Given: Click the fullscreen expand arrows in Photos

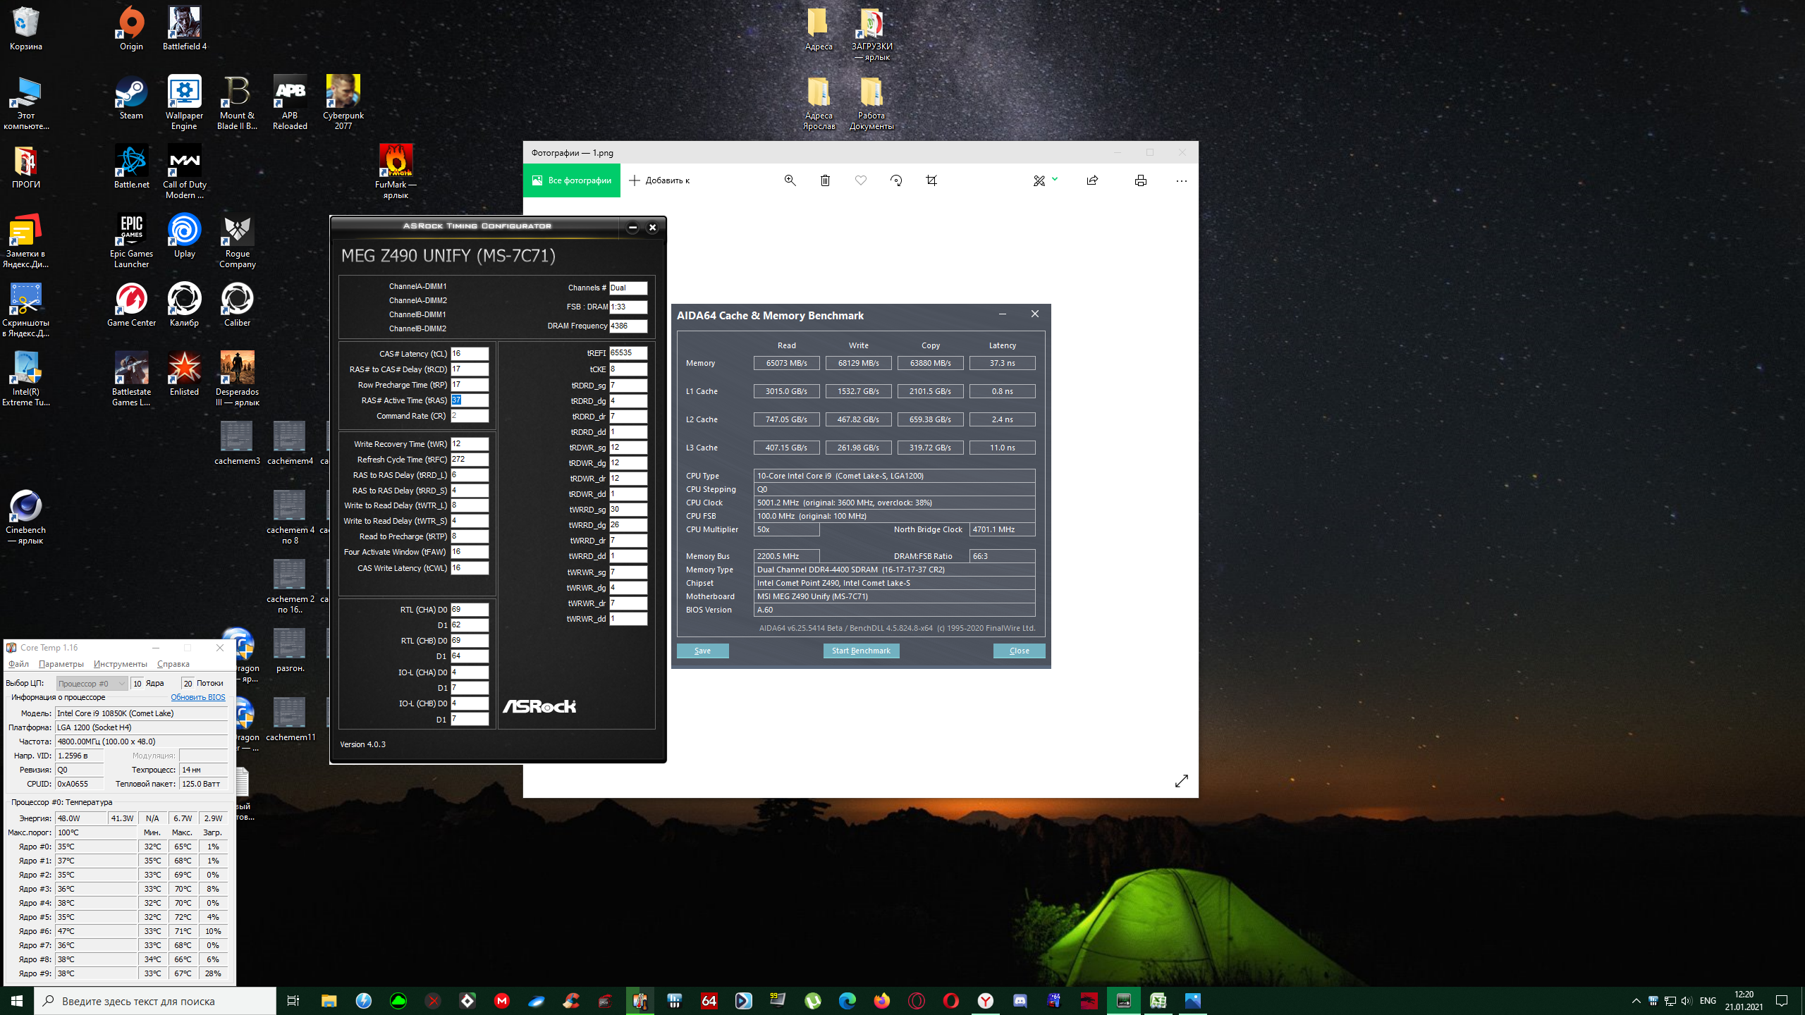Looking at the screenshot, I should (1182, 781).
